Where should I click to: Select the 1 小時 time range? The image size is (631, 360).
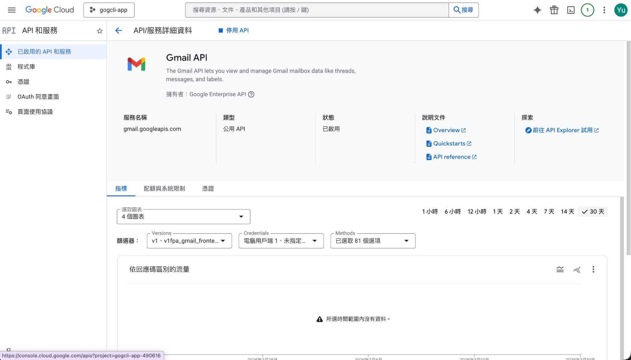[x=430, y=212]
